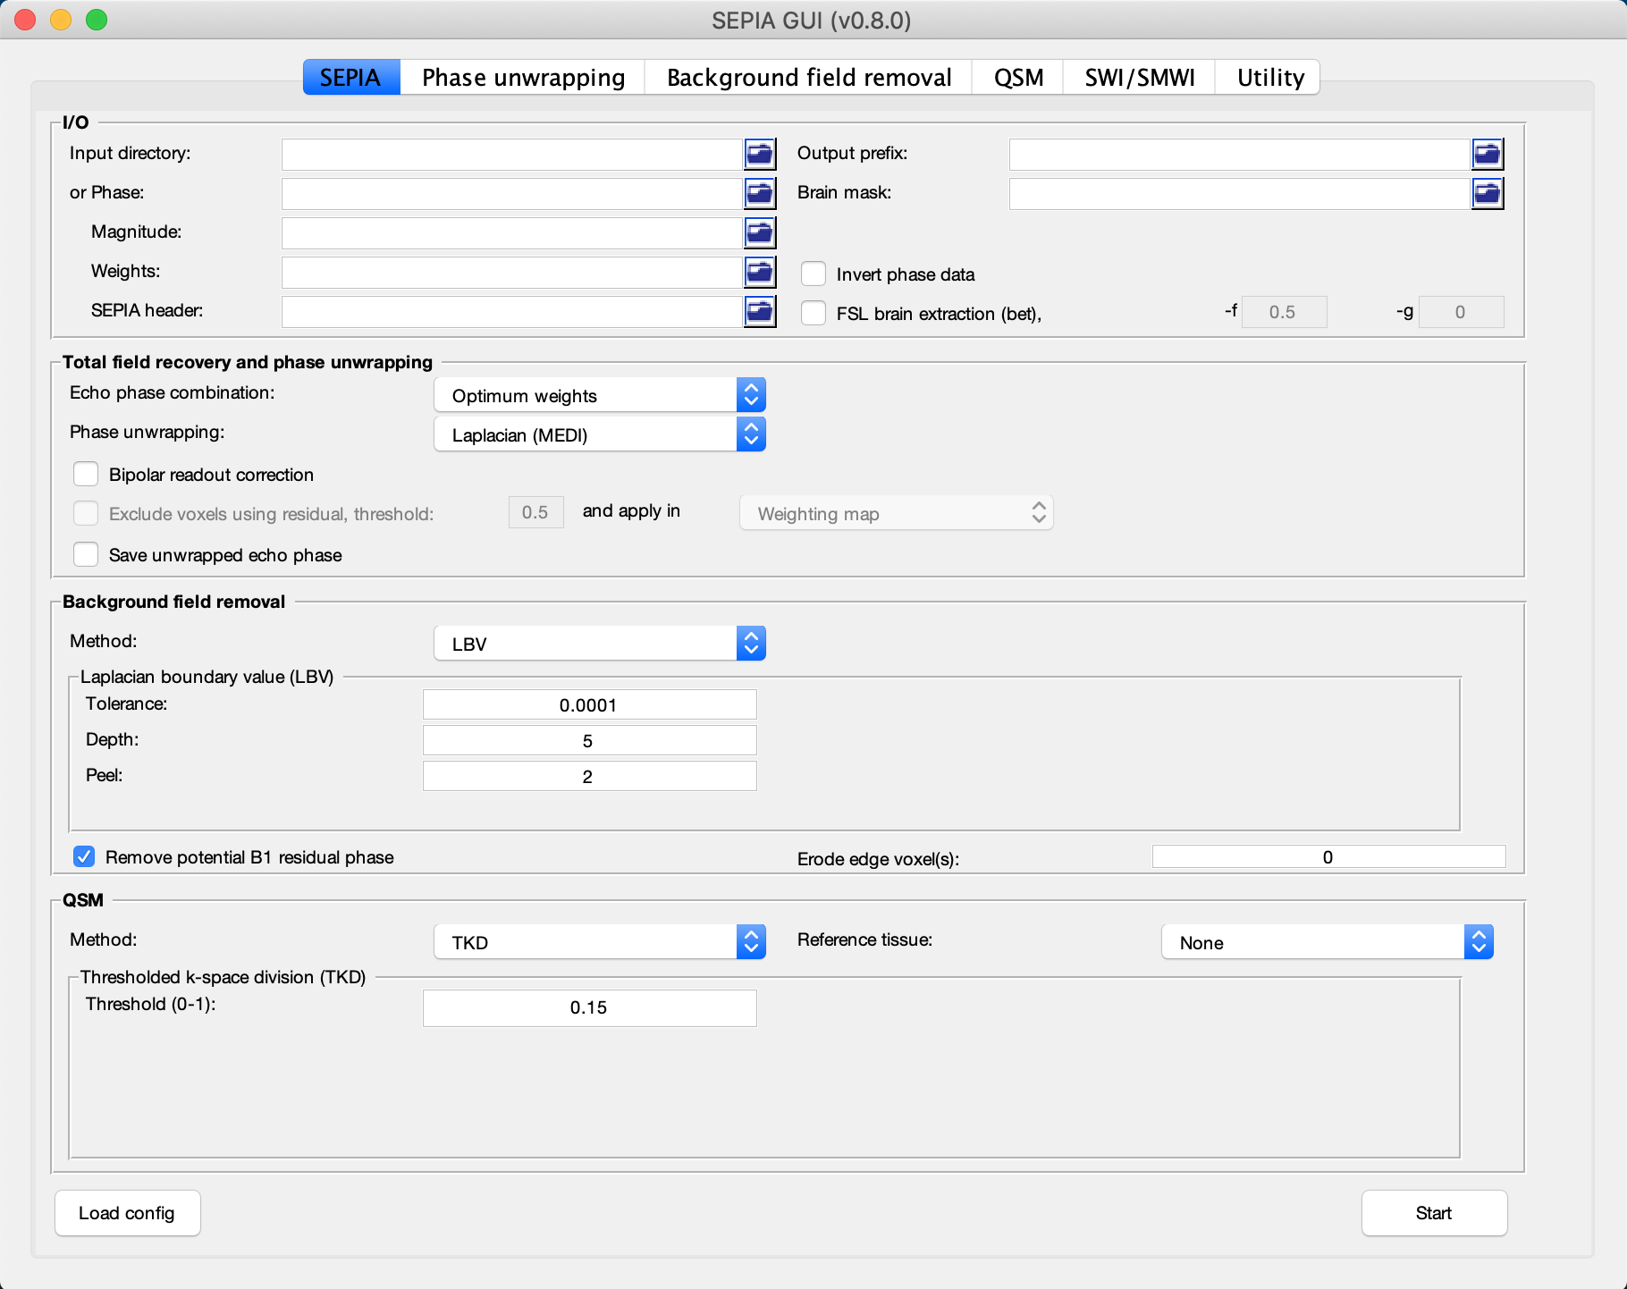The width and height of the screenshot is (1627, 1289).
Task: Click the Load config button
Action: 128,1213
